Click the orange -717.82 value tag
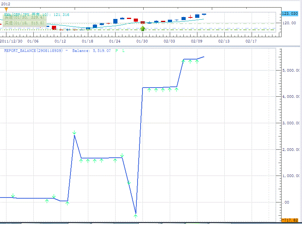 pos(291,220)
